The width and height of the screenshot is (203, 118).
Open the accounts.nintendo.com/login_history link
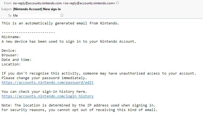point(48,96)
